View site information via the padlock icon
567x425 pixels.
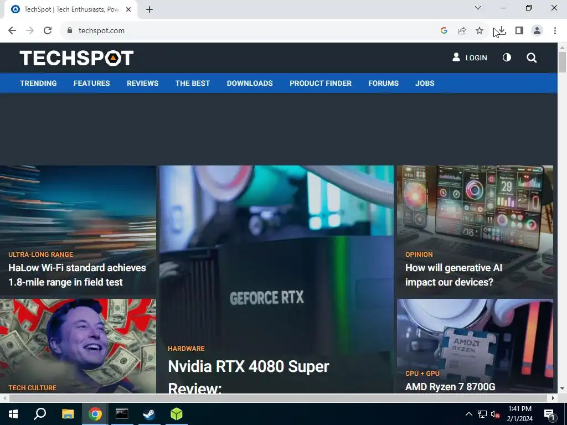coord(70,31)
